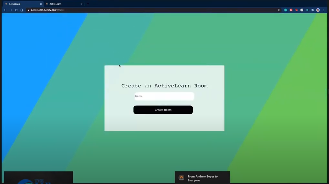Click the W avatar in the chat notification
329x184 pixels.
(181, 178)
